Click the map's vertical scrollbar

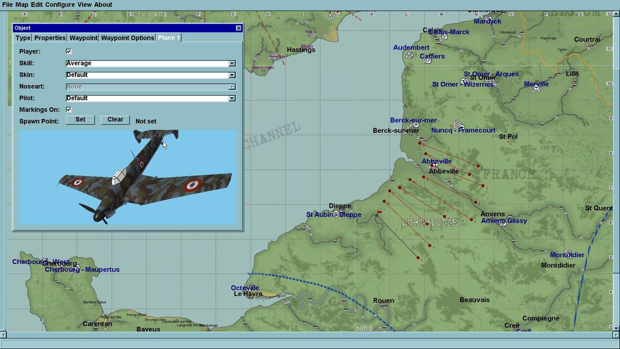click(616, 171)
